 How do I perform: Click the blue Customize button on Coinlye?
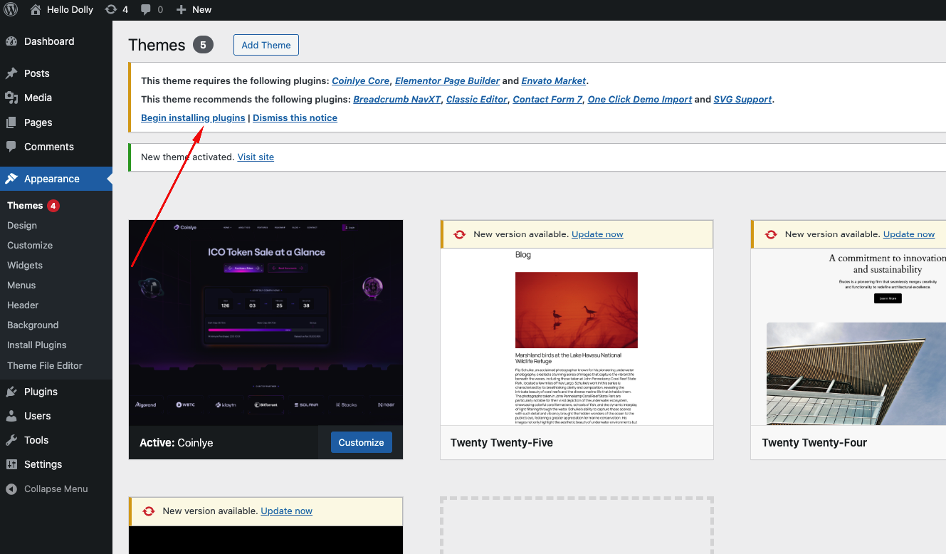(x=361, y=442)
